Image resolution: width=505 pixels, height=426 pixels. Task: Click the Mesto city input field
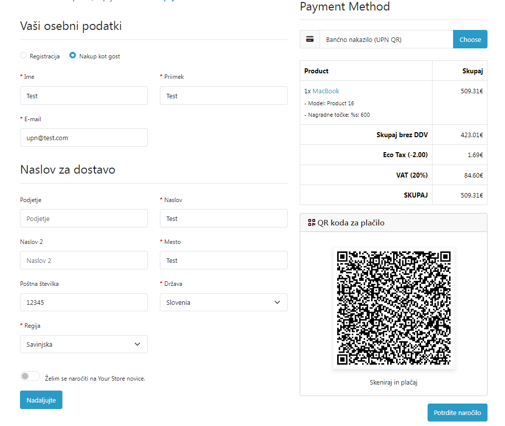click(x=223, y=260)
